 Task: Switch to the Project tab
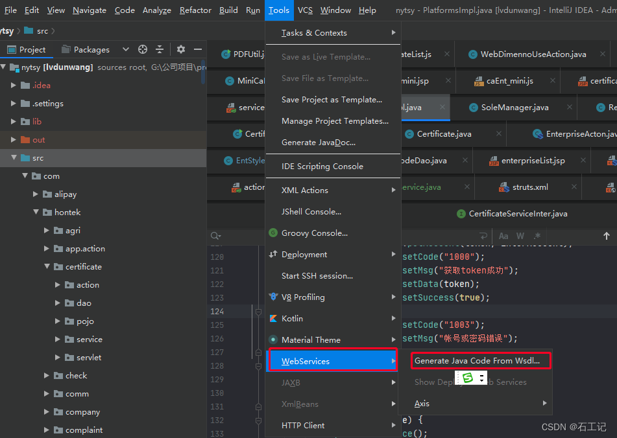27,49
